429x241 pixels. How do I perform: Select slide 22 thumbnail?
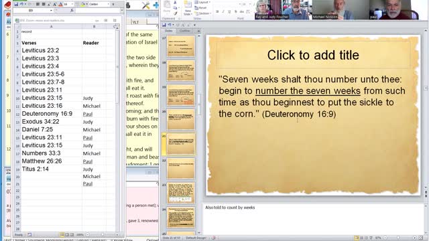tap(180, 168)
